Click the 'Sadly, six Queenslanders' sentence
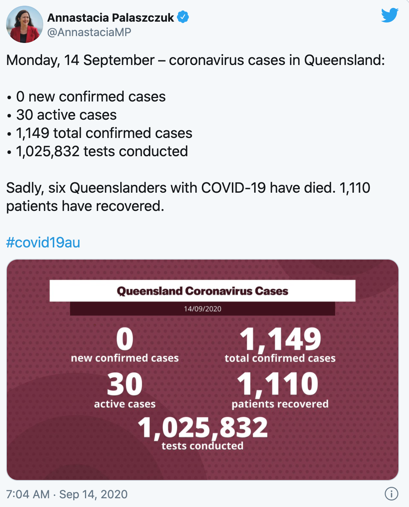 coord(188,197)
